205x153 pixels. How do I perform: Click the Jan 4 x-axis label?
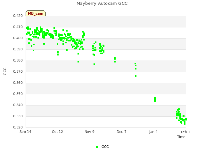(x=153, y=132)
